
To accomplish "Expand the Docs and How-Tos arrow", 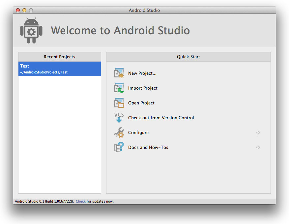I will pos(258,147).
